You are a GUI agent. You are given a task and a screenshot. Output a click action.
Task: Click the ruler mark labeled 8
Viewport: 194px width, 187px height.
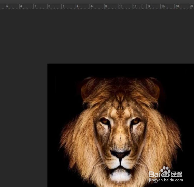tap(106, 6)
